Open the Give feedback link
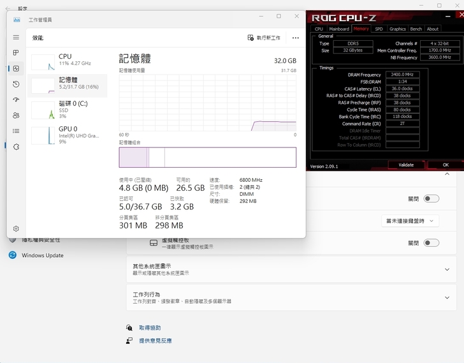The width and height of the screenshot is (464, 363). click(x=156, y=341)
